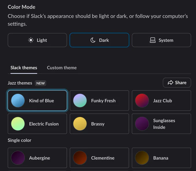This screenshot has height=171, width=196.
Task: Click the share arrow icon
Action: click(170, 83)
